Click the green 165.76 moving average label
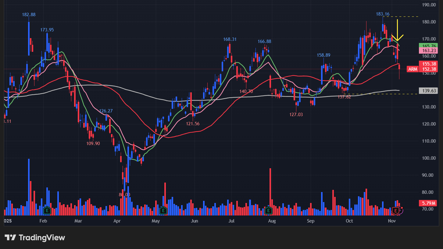Image resolution: width=443 pixels, height=249 pixels. pos(428,46)
